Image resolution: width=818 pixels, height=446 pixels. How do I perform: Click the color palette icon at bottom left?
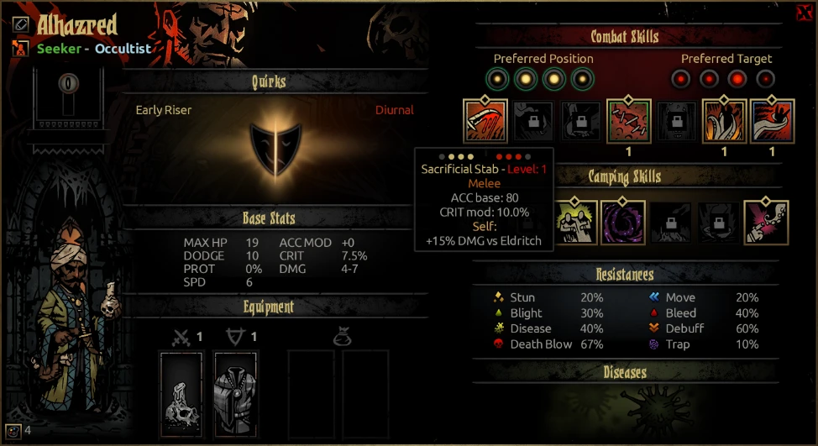(x=13, y=431)
